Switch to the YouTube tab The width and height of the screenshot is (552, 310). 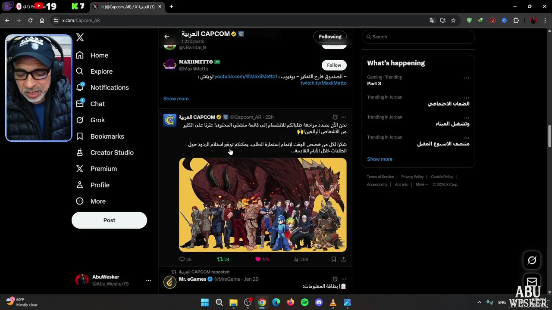click(36, 6)
